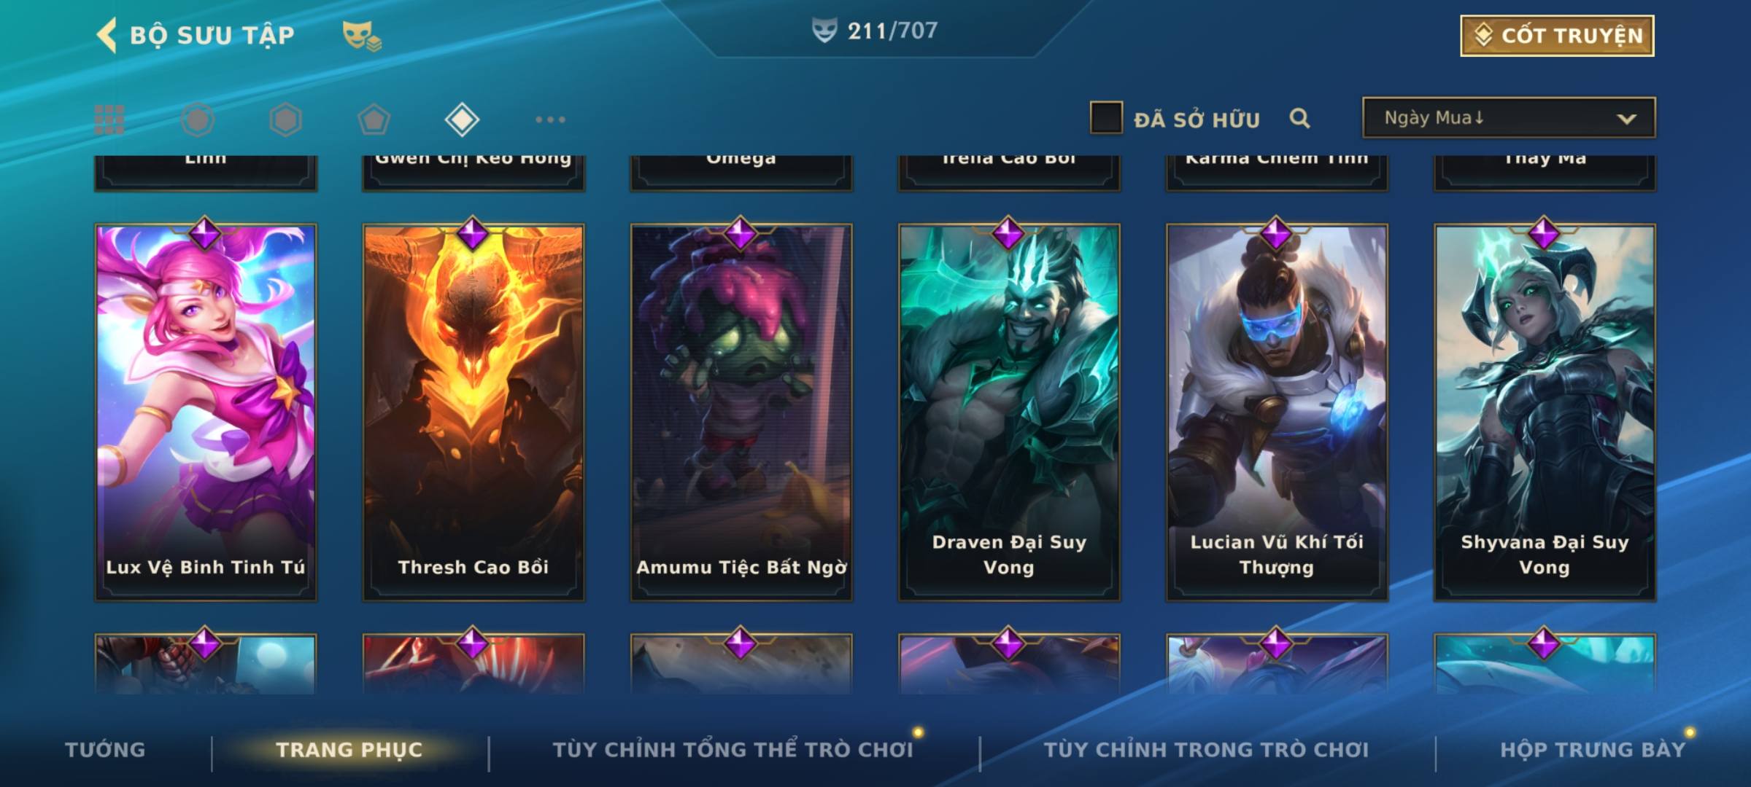Open more filters via three-dots icon
Image resolution: width=1751 pixels, height=787 pixels.
tap(550, 120)
